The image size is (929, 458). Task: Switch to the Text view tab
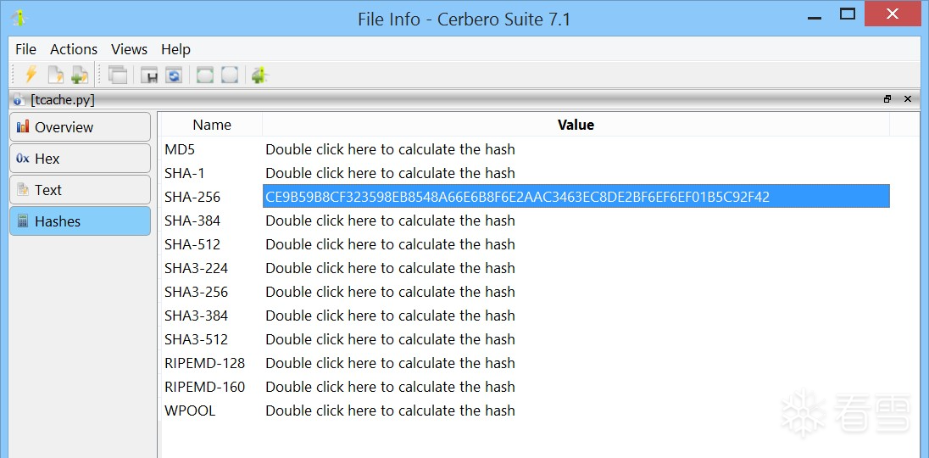[80, 190]
